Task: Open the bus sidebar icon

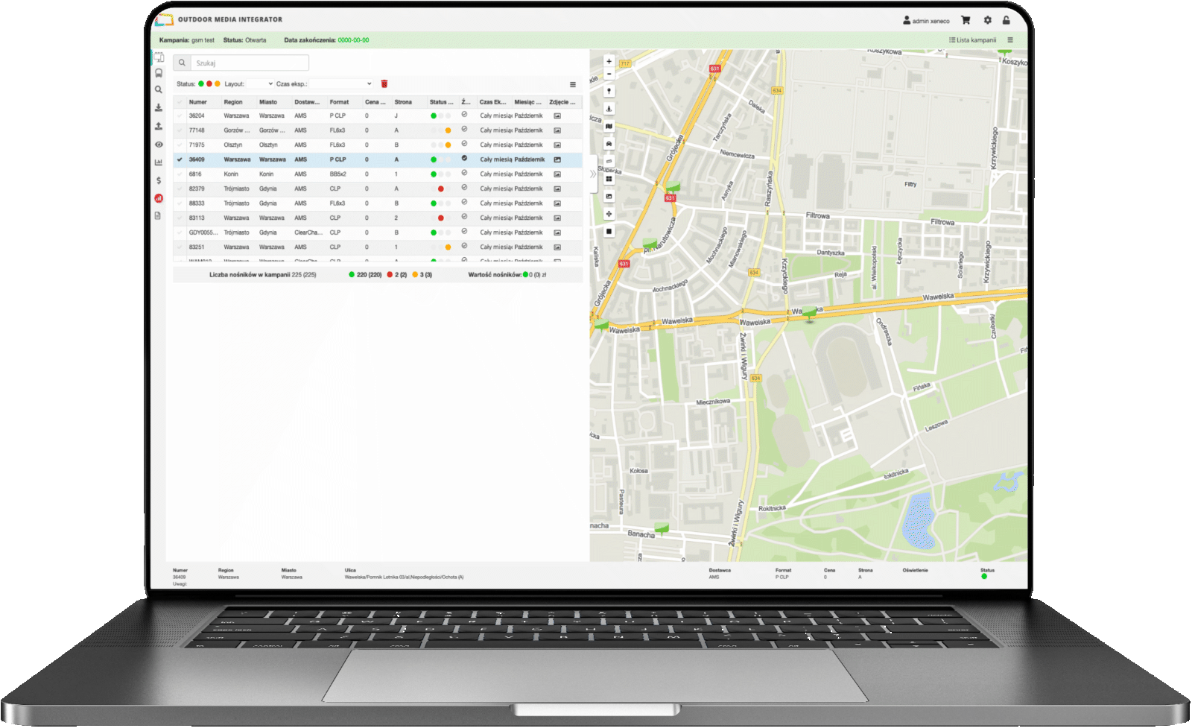Action: coord(159,73)
